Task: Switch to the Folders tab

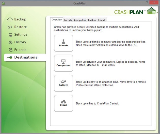Action: point(92,20)
